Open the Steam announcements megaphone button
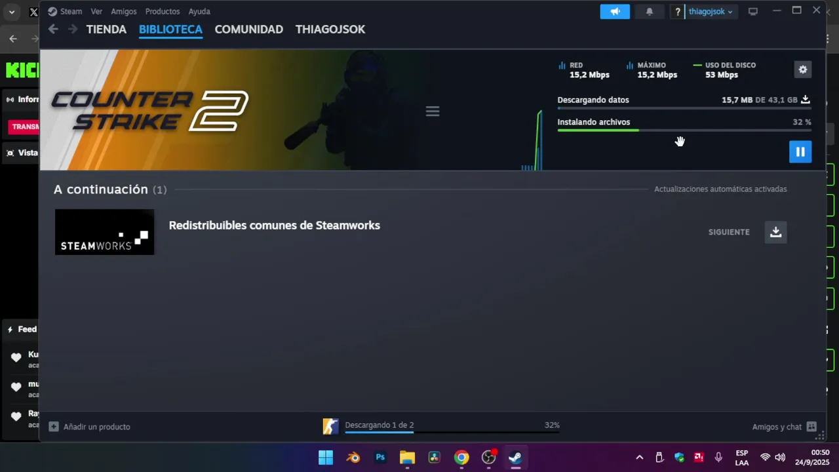The height and width of the screenshot is (472, 839). click(x=615, y=12)
